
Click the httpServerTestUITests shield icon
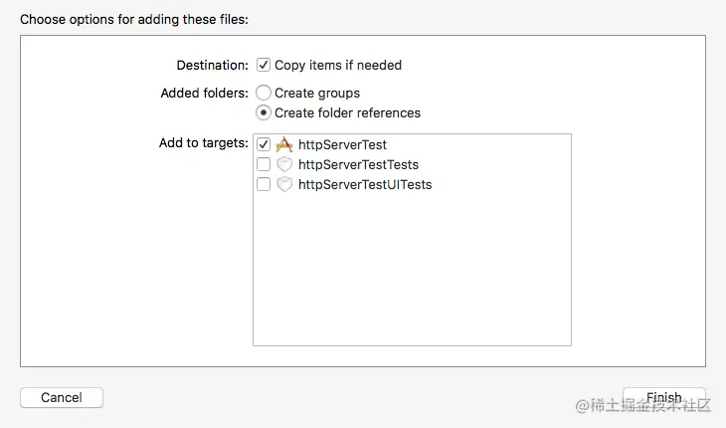click(284, 184)
